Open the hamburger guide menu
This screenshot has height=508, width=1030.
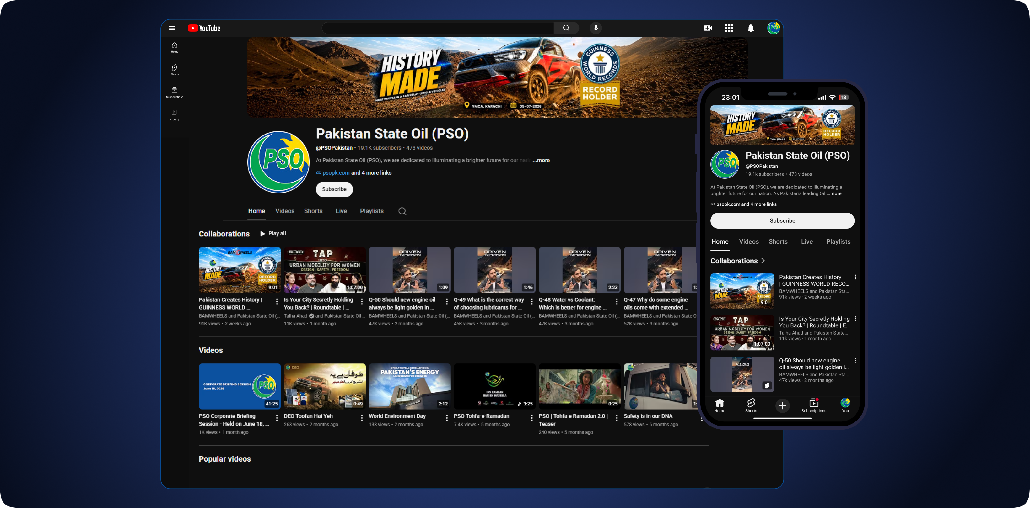(x=172, y=28)
